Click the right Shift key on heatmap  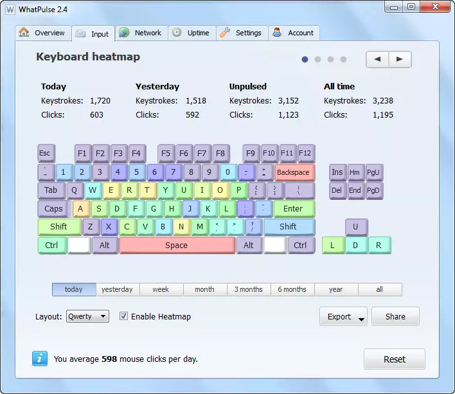pyautogui.click(x=289, y=227)
